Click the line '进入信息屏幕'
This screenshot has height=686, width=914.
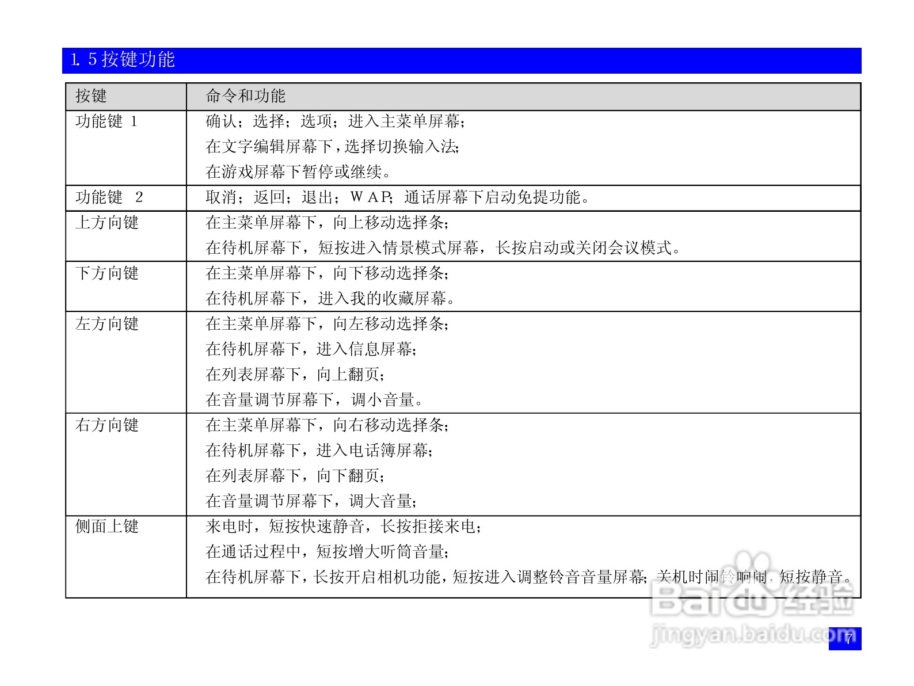tap(311, 349)
